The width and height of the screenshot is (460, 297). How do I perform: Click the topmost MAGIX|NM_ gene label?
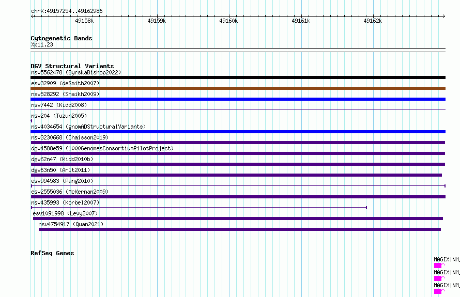click(x=447, y=259)
